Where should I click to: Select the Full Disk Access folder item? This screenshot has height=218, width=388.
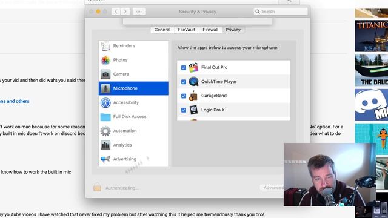(133, 117)
